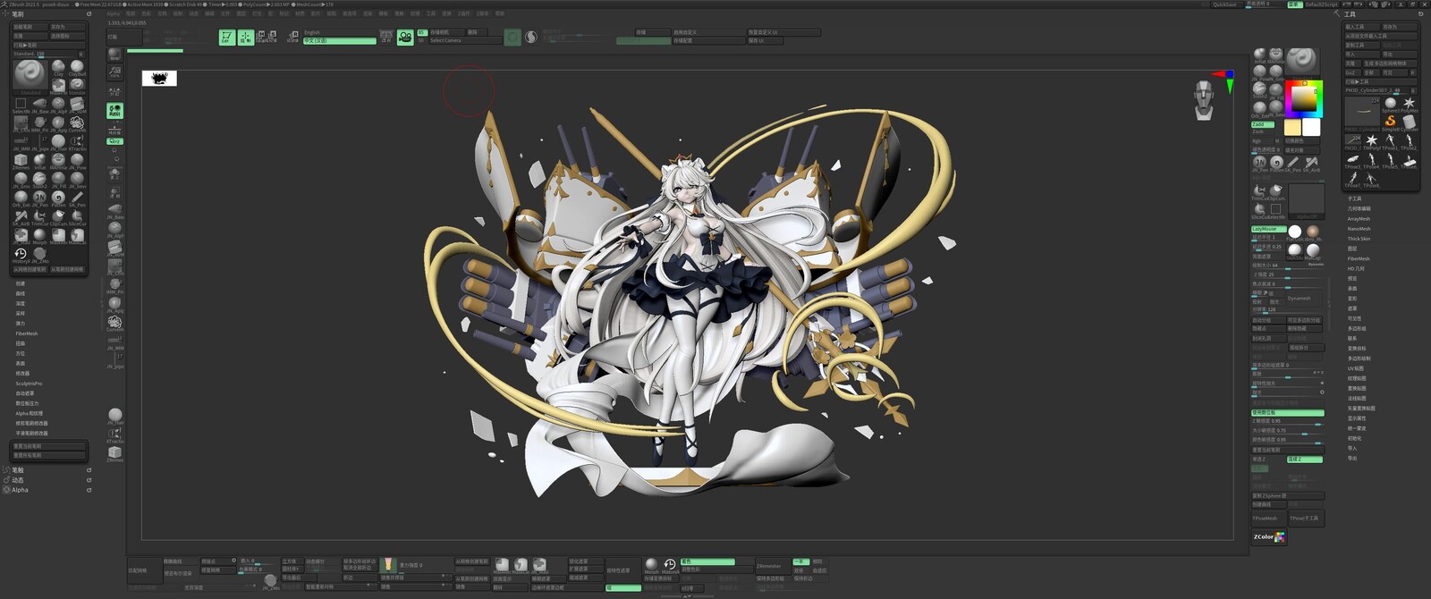Image resolution: width=1431 pixels, height=599 pixels.
Task: Click the GoZ button
Action: 1351,72
